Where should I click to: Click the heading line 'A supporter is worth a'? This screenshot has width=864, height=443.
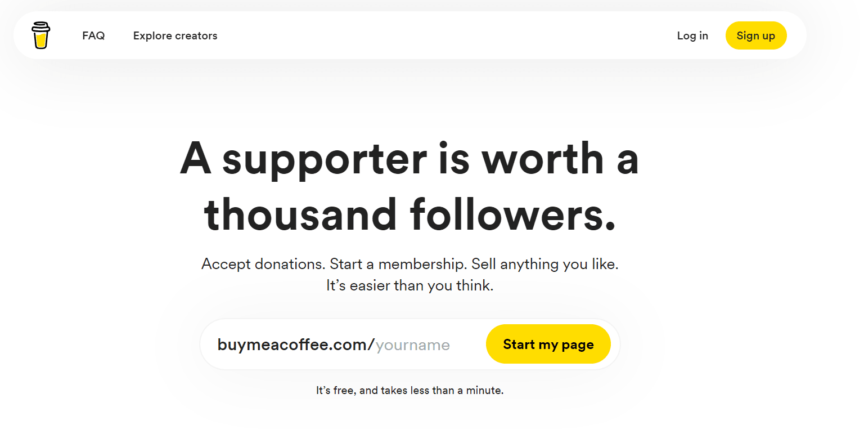click(409, 159)
